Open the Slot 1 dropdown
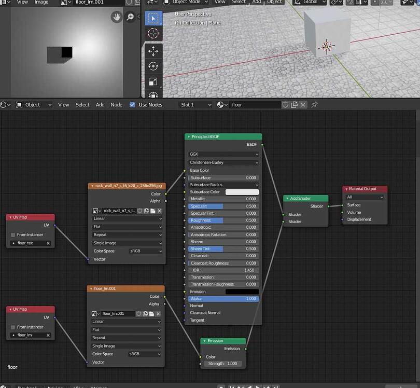 [x=195, y=104]
